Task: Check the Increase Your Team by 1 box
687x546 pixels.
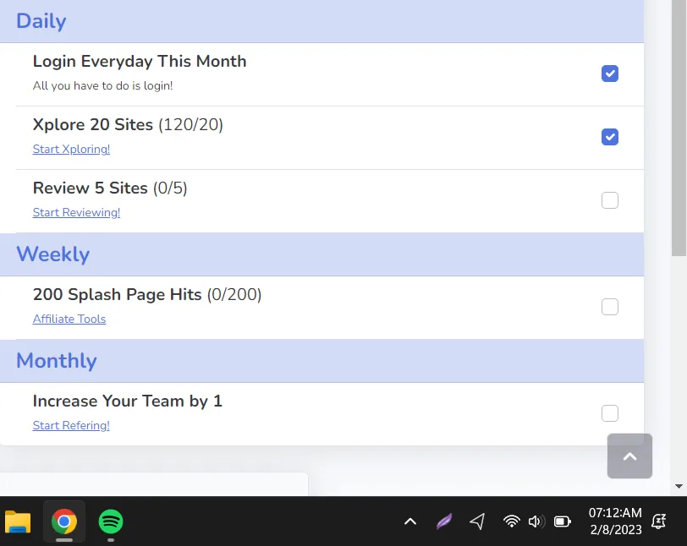Action: [x=609, y=413]
